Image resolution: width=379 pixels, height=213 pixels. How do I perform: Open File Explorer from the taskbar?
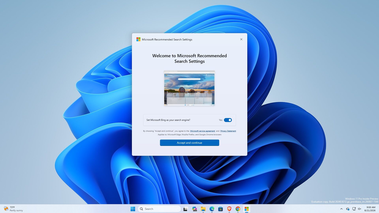click(203, 209)
